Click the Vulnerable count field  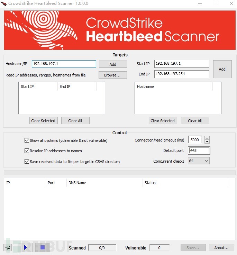[x=159, y=248]
